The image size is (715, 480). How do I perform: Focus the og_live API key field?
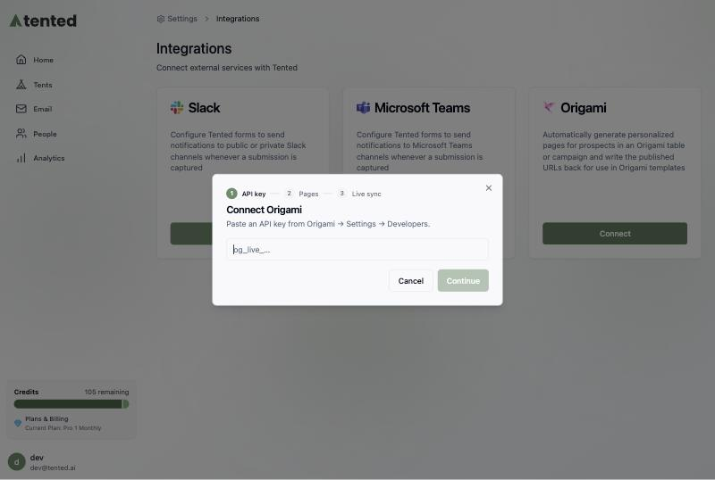click(x=357, y=249)
